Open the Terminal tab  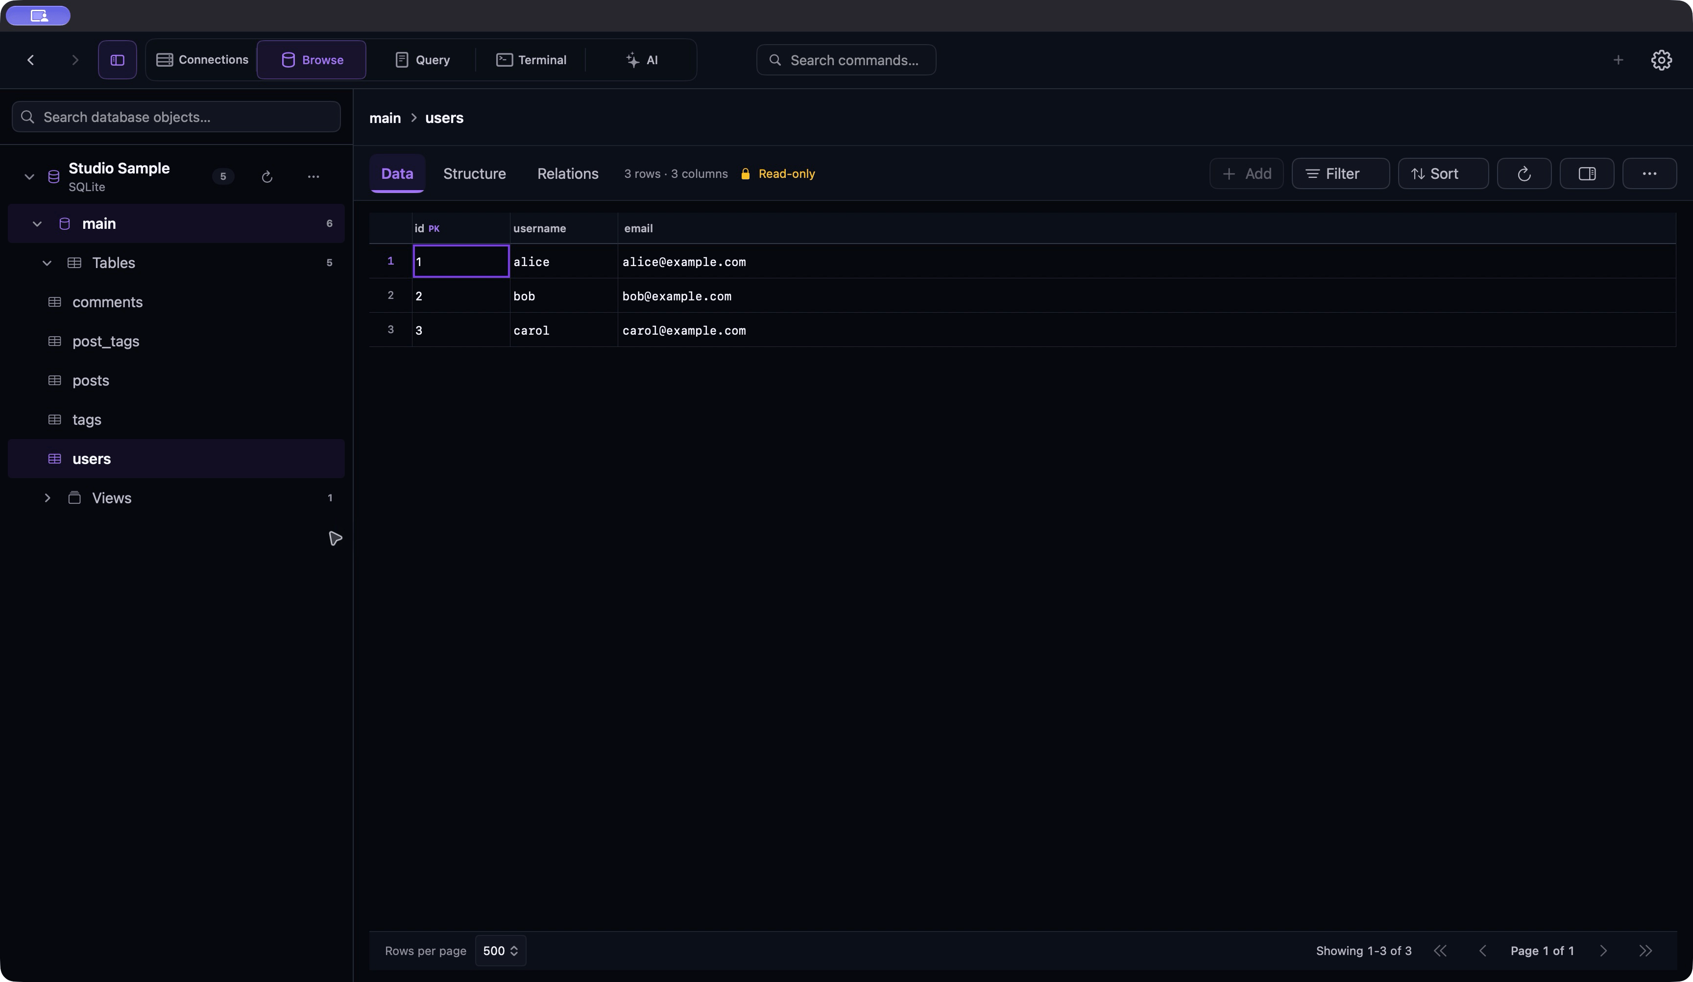pyautogui.click(x=531, y=60)
